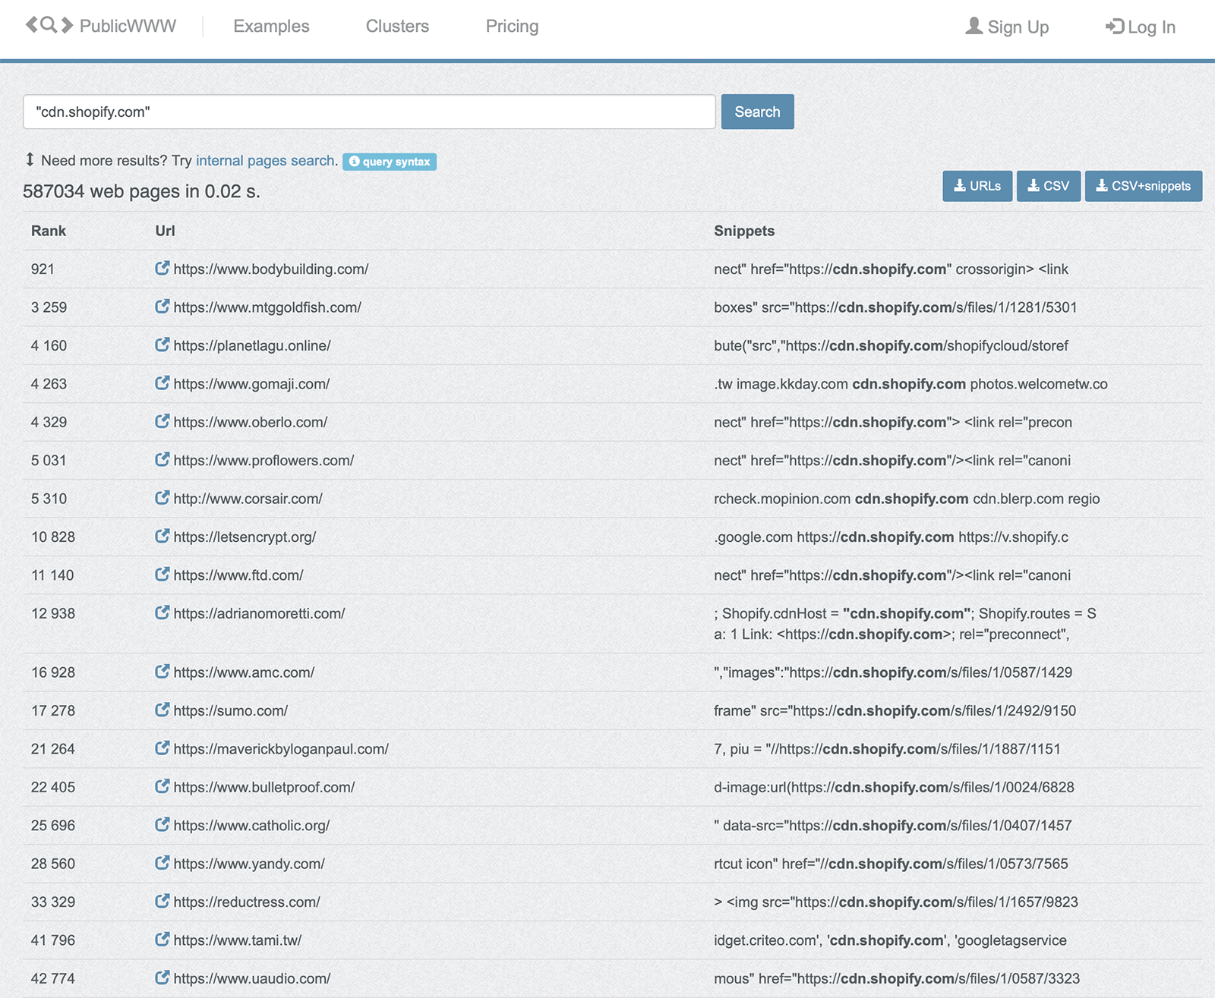The height and width of the screenshot is (998, 1215).
Task: Open https://www.tami.tw/ URL link
Action: pos(238,940)
